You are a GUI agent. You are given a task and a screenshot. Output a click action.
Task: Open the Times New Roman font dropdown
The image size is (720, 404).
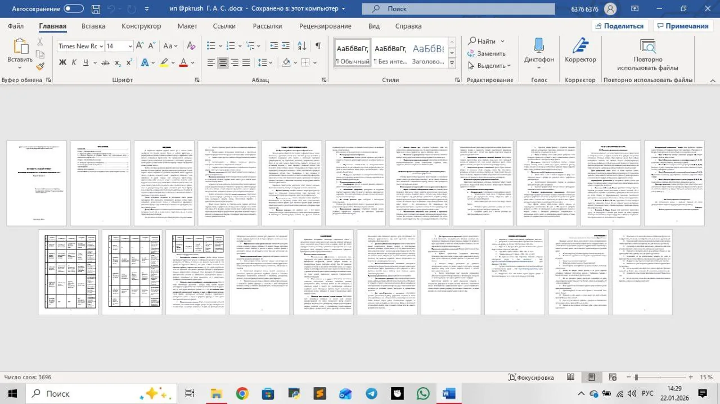(81, 46)
